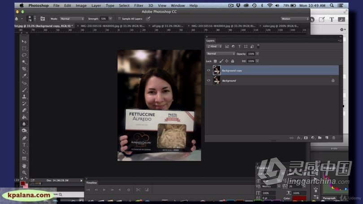Click the Character text color swatch
Viewport: 363px width, 204px height.
click(x=299, y=198)
